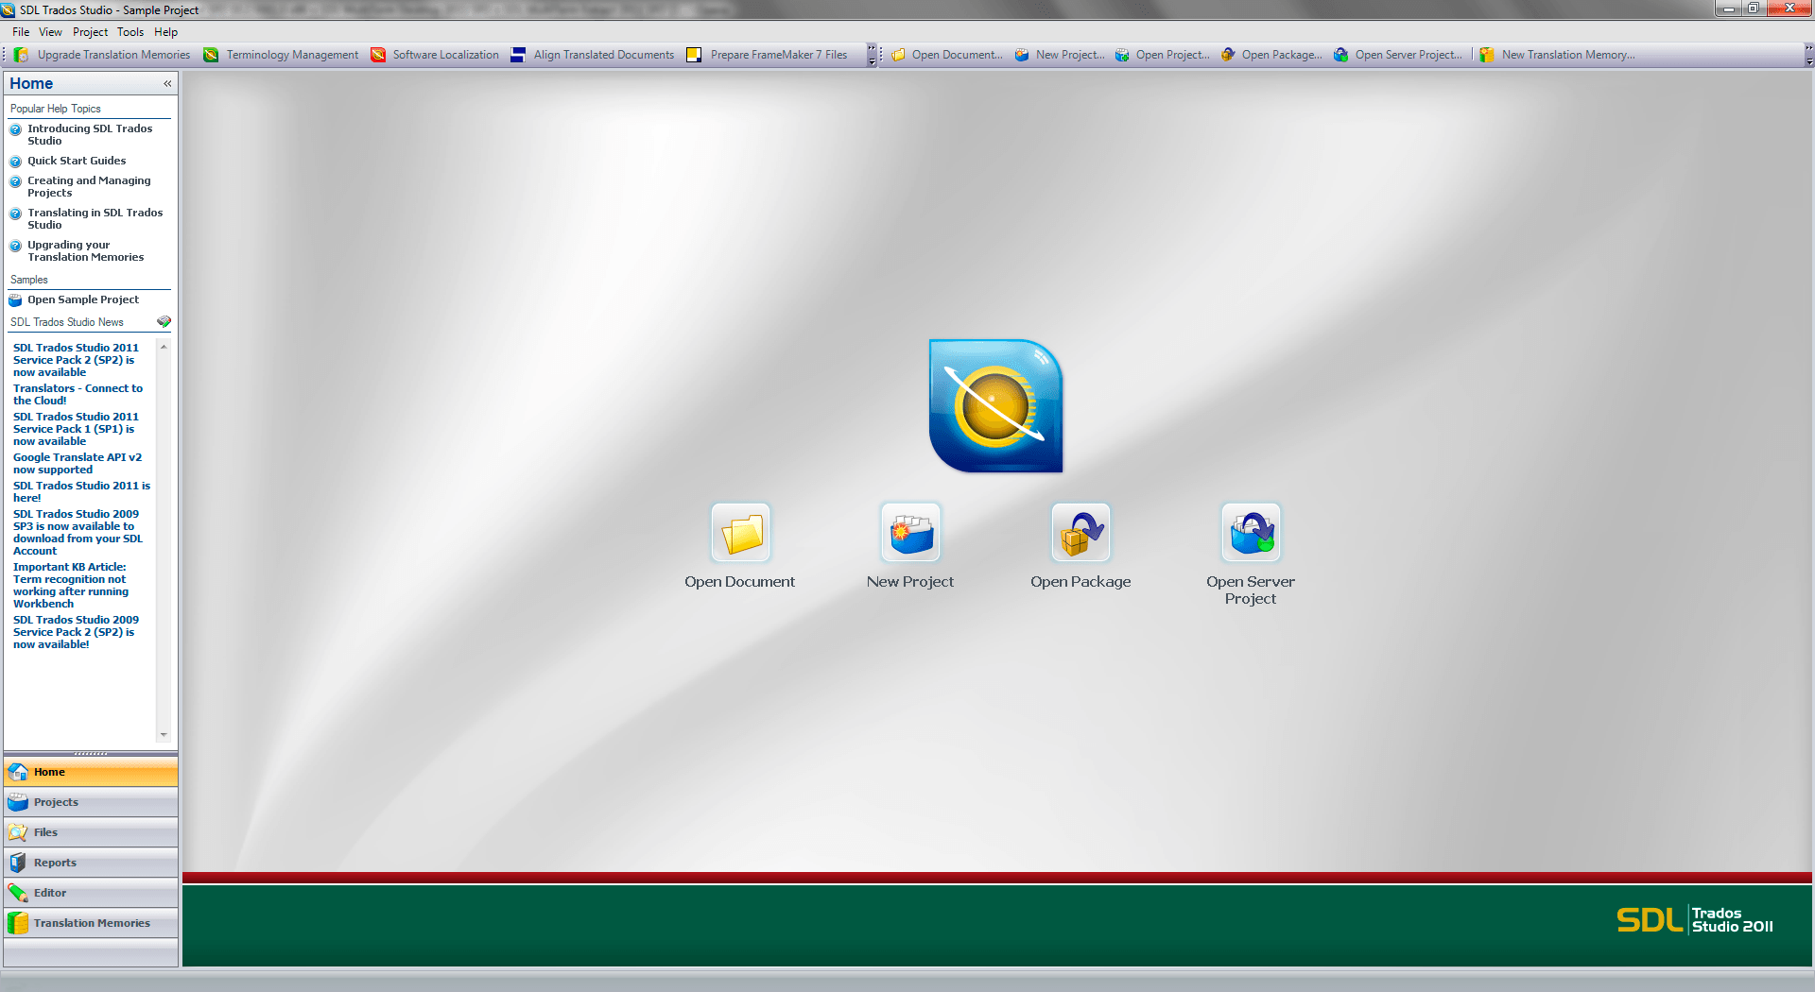Viewport: 1815px width, 992px height.
Task: Switch to the Files view
Action: [x=91, y=832]
